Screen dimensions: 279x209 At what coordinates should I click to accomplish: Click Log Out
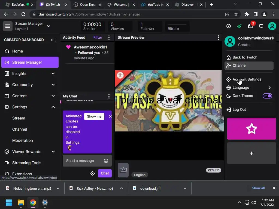(249, 109)
